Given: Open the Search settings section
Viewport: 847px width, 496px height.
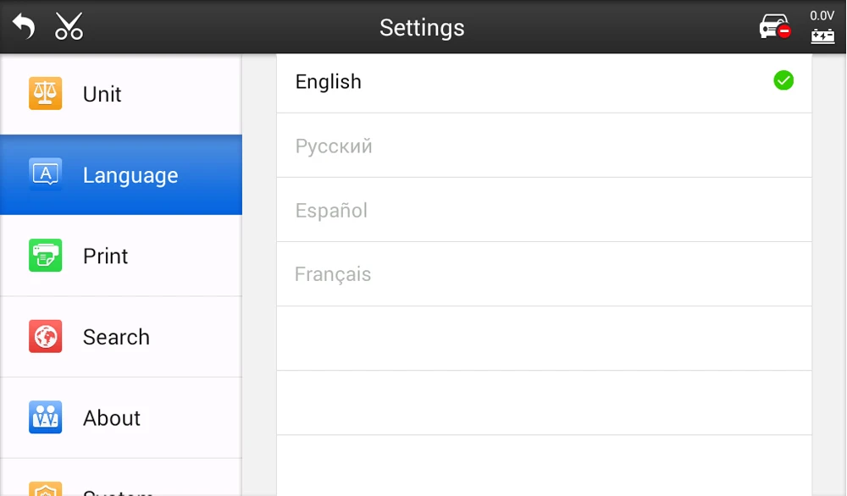Looking at the screenshot, I should point(120,337).
